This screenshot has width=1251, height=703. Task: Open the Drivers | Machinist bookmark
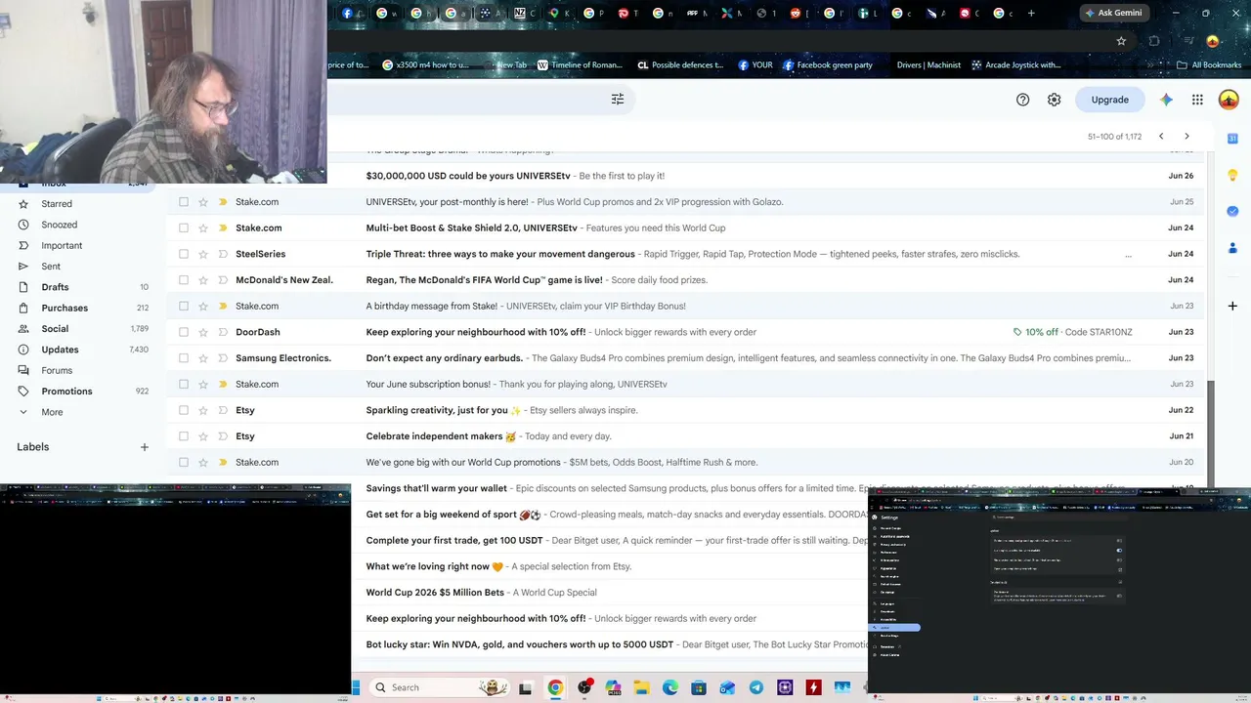click(928, 65)
